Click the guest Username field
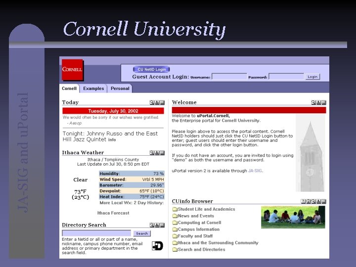This screenshot has height=267, width=356. click(229, 77)
